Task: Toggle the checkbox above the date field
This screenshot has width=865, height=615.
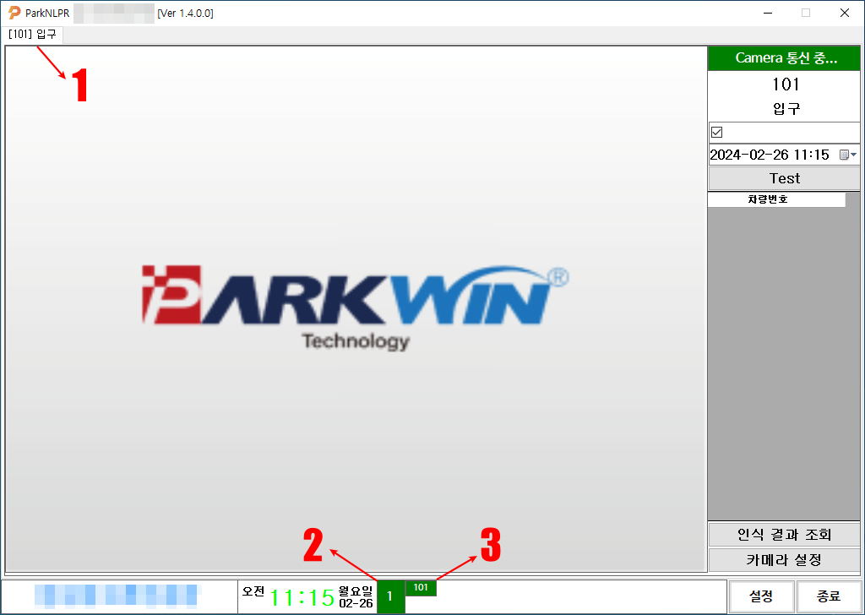Action: coord(716,133)
